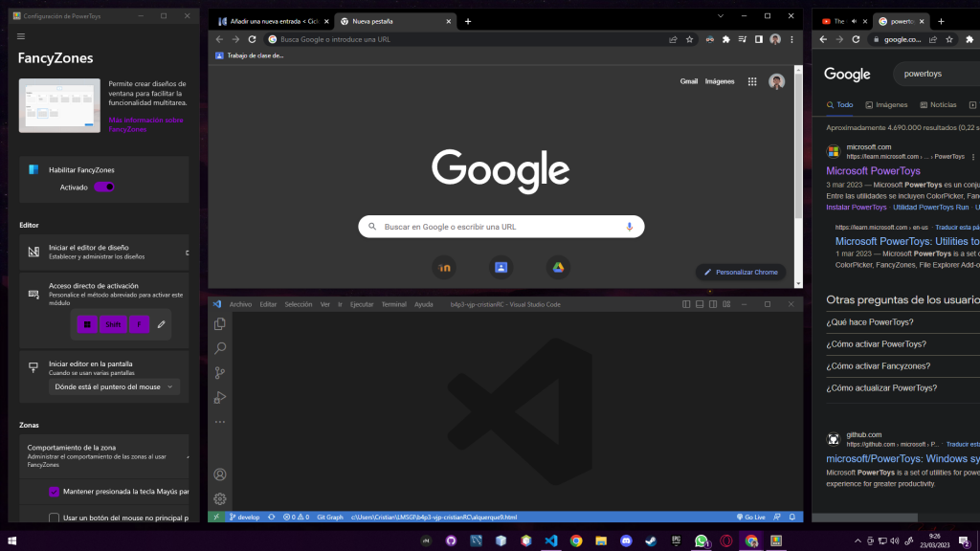Switch to 'Añadir una nueva entrada' Chrome tab
This screenshot has width=980, height=551.
pos(273,21)
